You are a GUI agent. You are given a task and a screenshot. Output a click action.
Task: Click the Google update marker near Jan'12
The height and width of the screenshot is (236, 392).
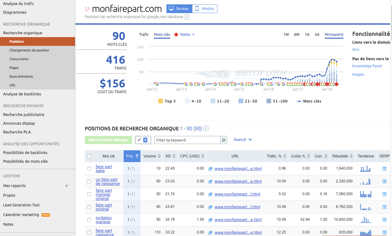click(157, 84)
